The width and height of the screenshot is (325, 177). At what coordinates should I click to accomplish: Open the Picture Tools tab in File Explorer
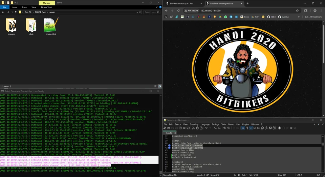click(x=46, y=7)
